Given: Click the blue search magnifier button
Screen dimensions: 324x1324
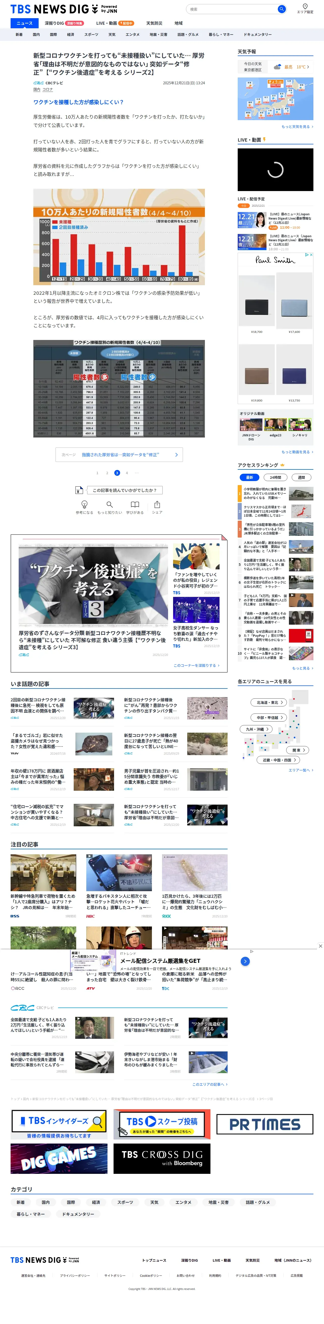Looking at the screenshot, I should [281, 9].
